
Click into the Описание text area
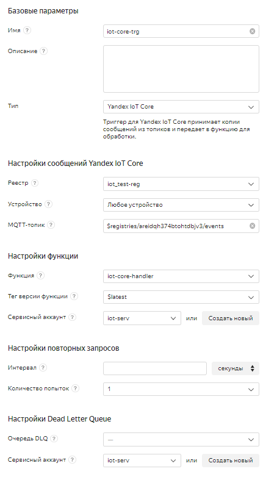tap(181, 69)
